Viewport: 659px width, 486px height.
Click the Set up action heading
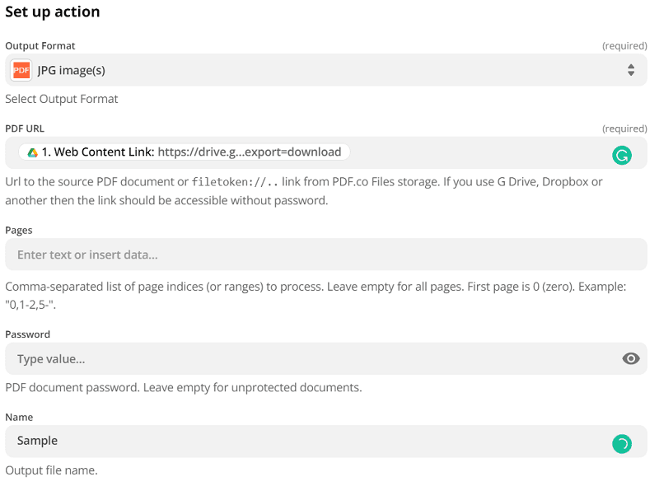coord(53,12)
